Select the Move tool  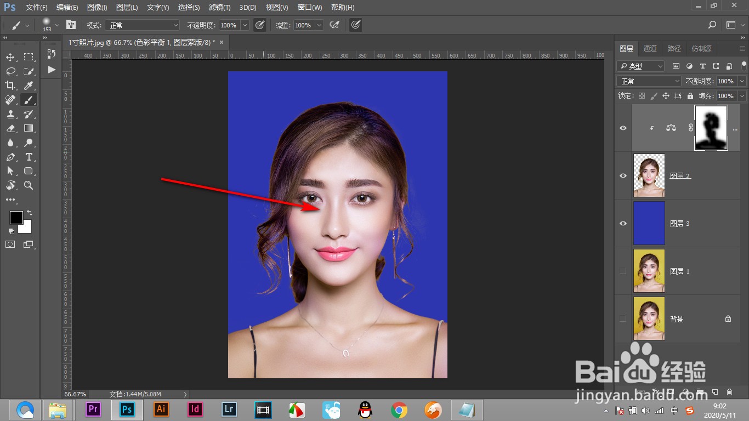pyautogui.click(x=10, y=57)
